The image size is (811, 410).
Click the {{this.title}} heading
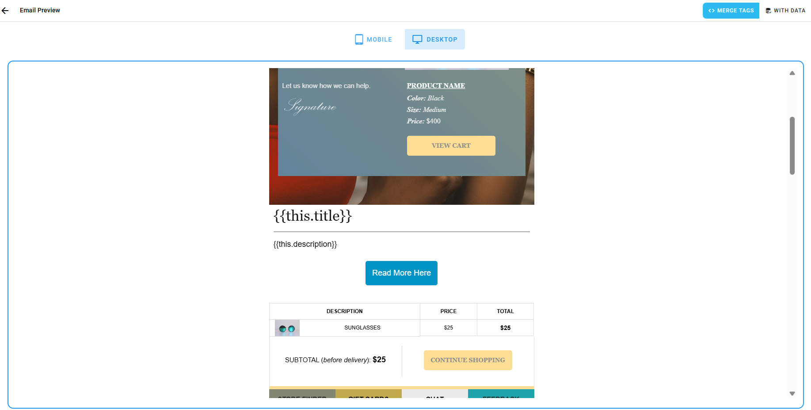click(312, 216)
